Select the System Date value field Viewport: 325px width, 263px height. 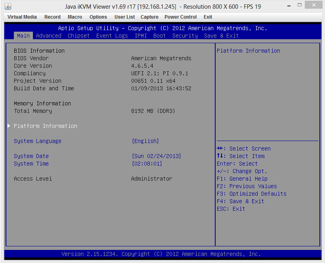click(156, 156)
